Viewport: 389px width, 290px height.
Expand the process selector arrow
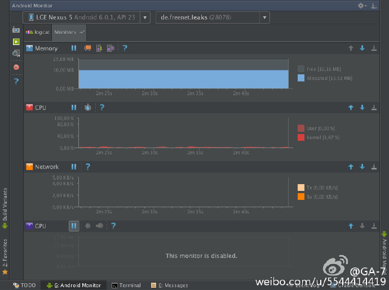[264, 17]
